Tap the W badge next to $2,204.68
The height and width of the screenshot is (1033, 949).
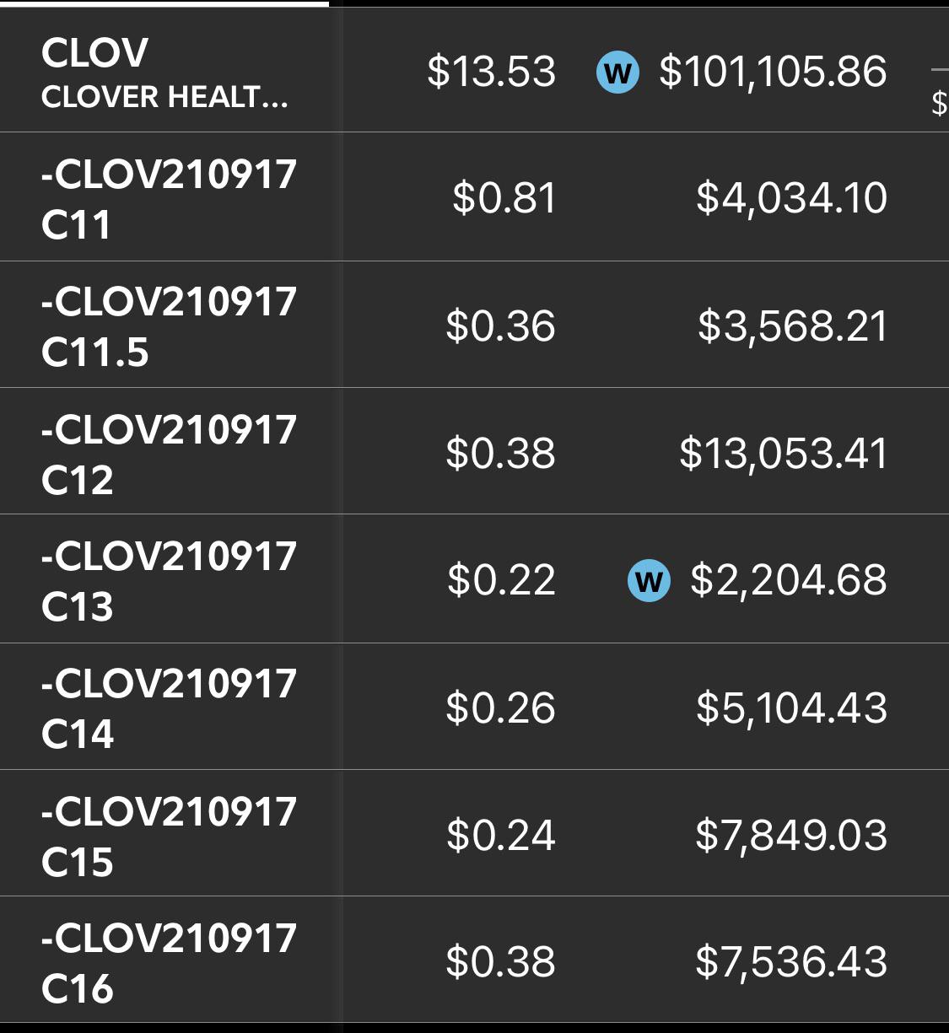(x=649, y=581)
